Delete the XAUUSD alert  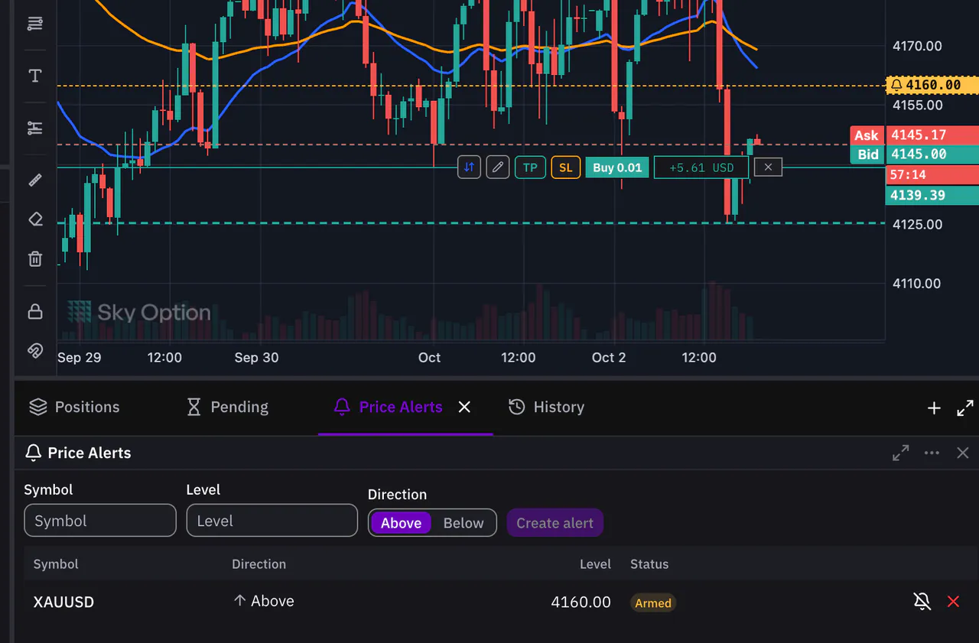tap(953, 602)
